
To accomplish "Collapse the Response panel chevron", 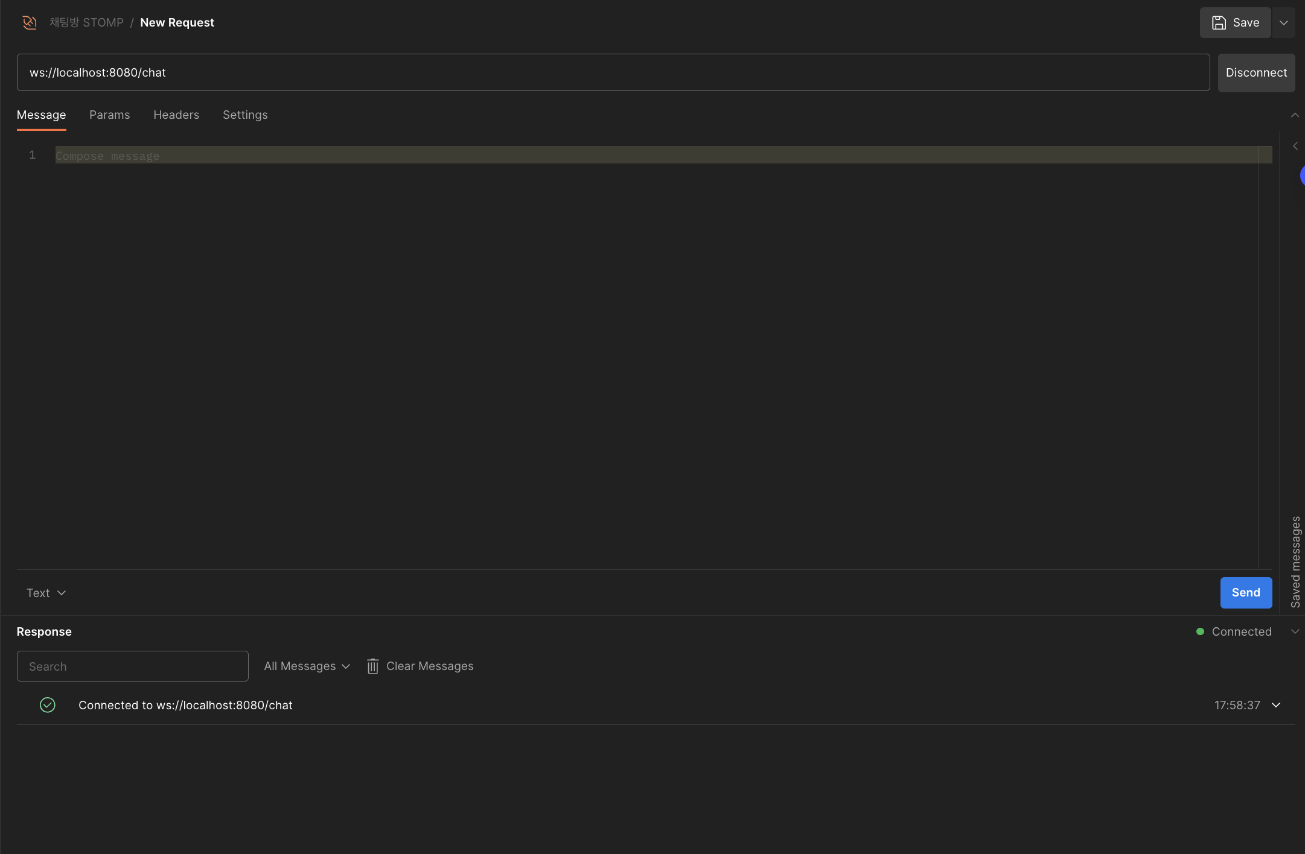I will coord(1295,631).
